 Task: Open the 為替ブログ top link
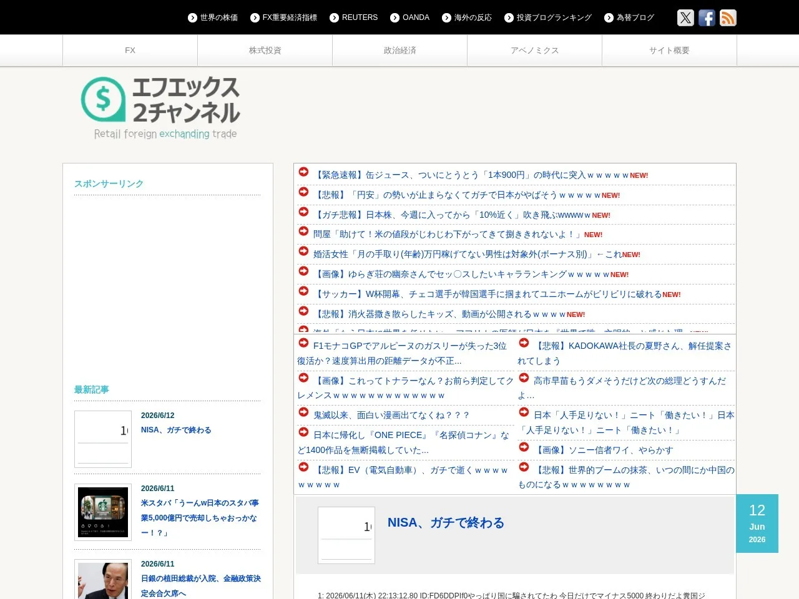click(635, 17)
